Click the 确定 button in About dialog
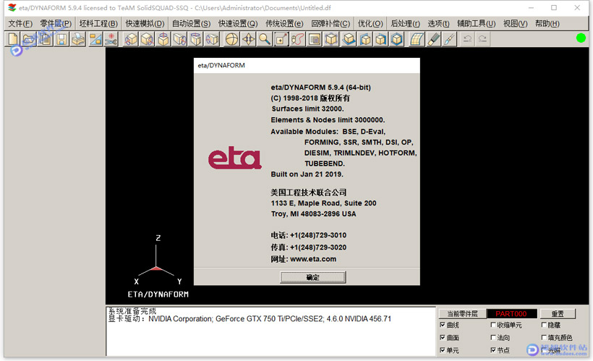 coord(312,277)
